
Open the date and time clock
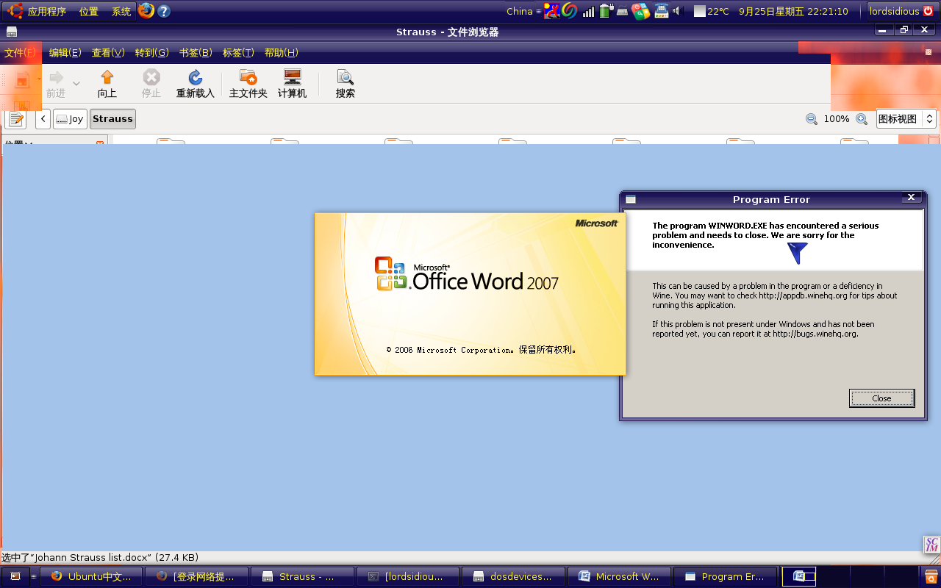point(792,11)
